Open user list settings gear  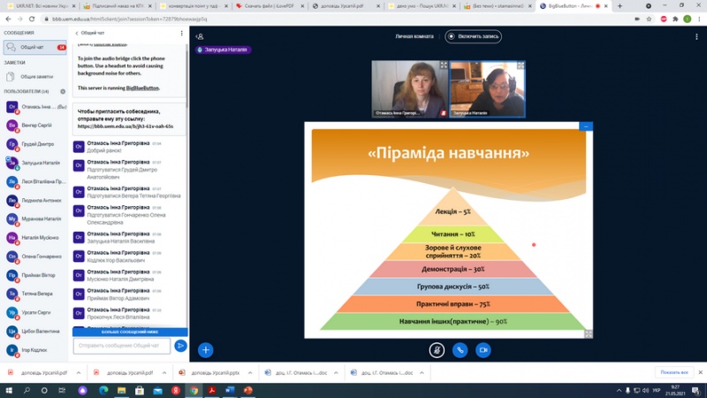[63, 91]
